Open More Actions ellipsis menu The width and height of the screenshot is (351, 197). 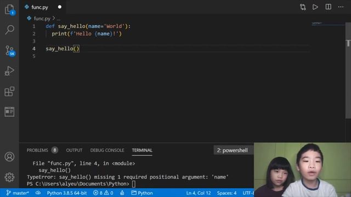341,7
